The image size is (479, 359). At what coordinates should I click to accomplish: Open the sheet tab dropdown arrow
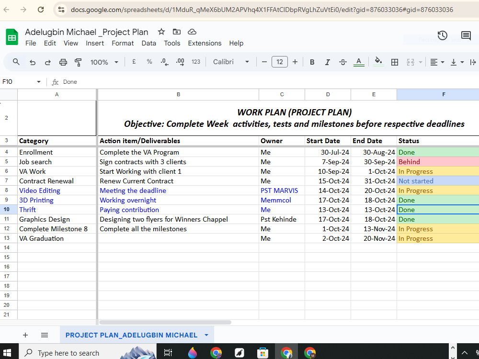click(206, 335)
